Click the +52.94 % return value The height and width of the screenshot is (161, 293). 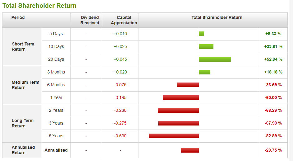tap(273, 59)
